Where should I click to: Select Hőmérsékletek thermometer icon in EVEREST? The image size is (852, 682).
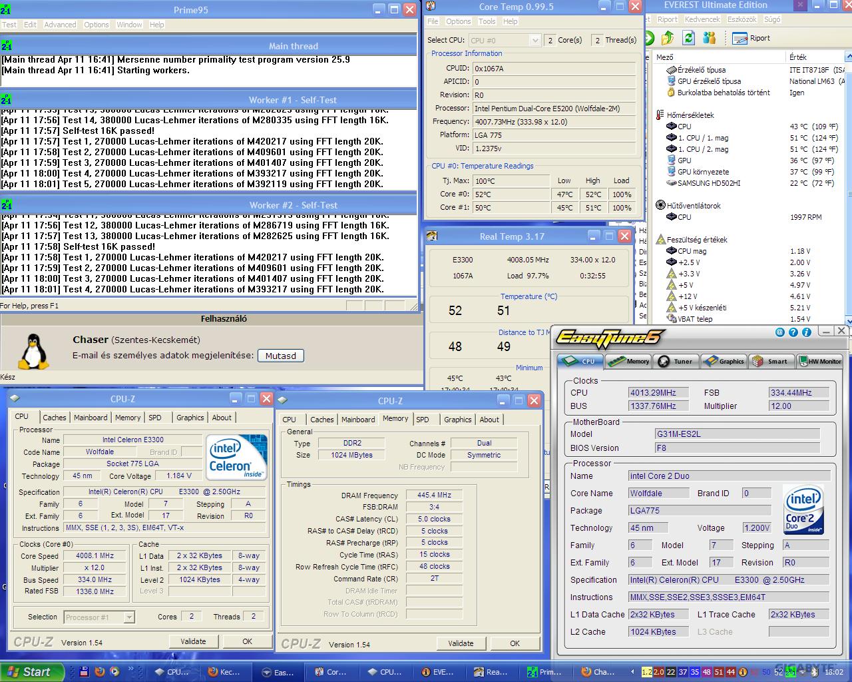click(x=660, y=115)
